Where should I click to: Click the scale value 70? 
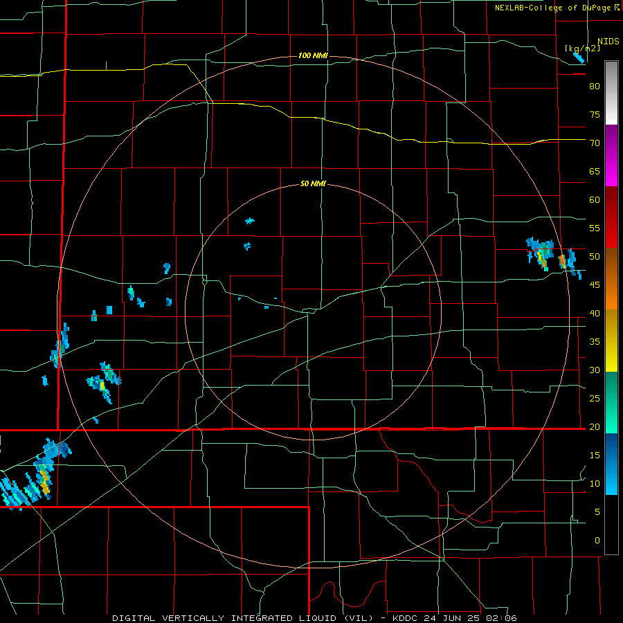[x=595, y=143]
